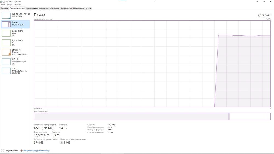Switch to the Процеси tab
274x154 pixels.
(x=5, y=8)
